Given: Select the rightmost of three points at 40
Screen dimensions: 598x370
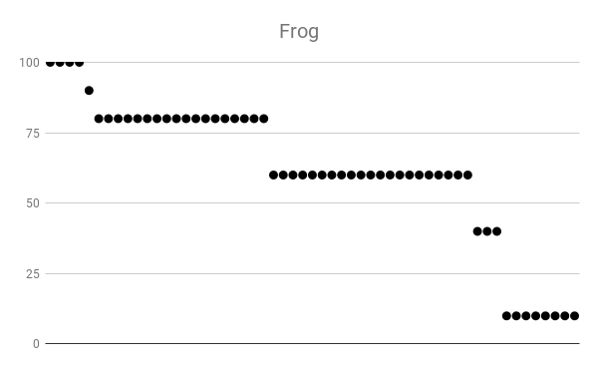Looking at the screenshot, I should coord(497,231).
